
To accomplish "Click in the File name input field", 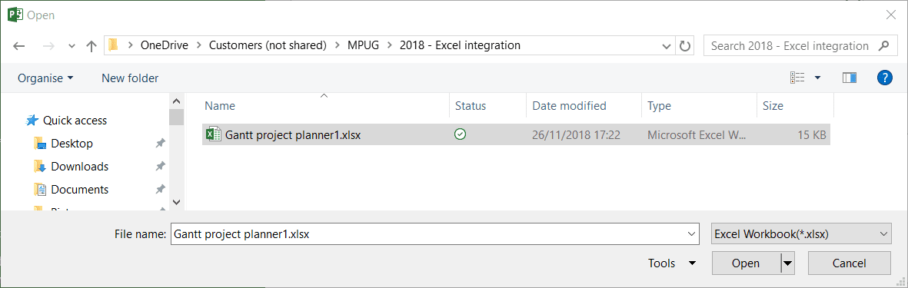I will (x=434, y=234).
